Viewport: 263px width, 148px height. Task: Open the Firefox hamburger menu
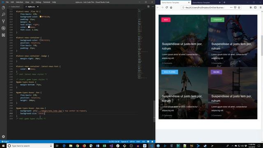click(261, 7)
